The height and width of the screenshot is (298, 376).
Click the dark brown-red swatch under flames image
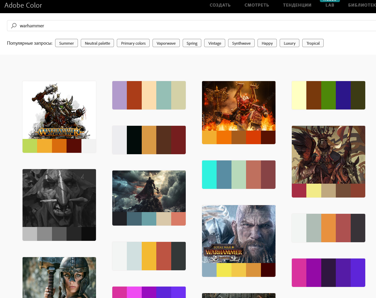click(268, 137)
